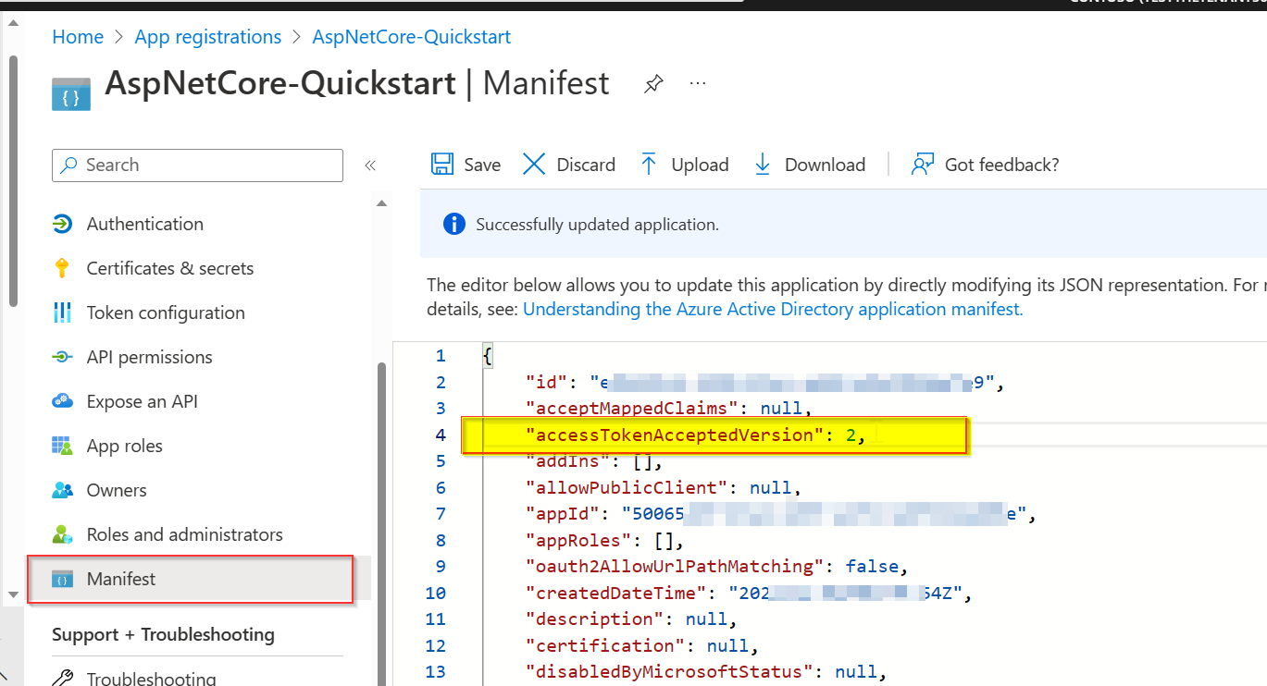Download the manifest
This screenshot has width=1267, height=686.
click(810, 165)
